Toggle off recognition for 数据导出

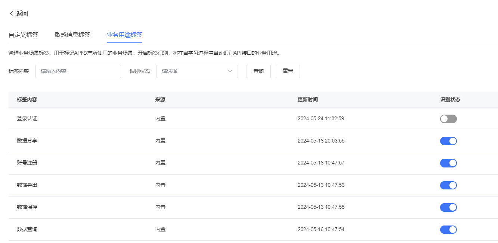tap(448, 185)
